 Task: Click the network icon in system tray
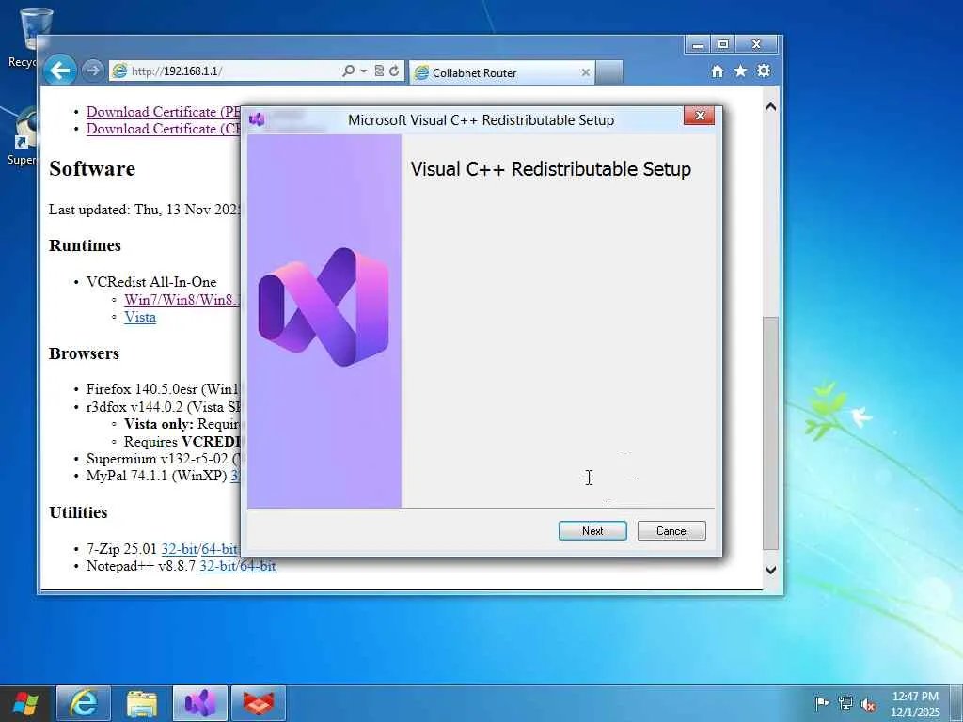(845, 703)
